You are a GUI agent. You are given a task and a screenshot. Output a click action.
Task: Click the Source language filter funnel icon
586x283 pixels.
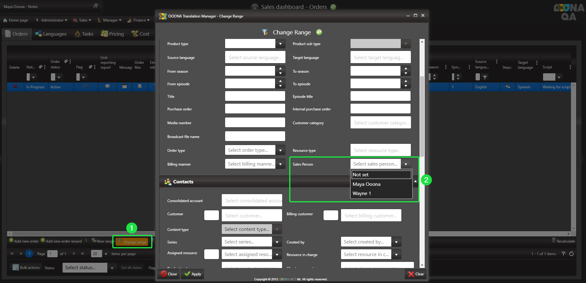[x=485, y=77]
